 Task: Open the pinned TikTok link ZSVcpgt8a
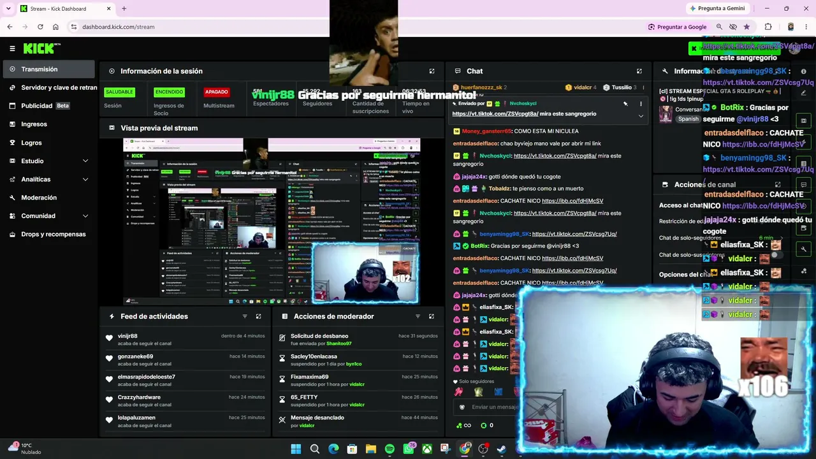click(x=495, y=114)
